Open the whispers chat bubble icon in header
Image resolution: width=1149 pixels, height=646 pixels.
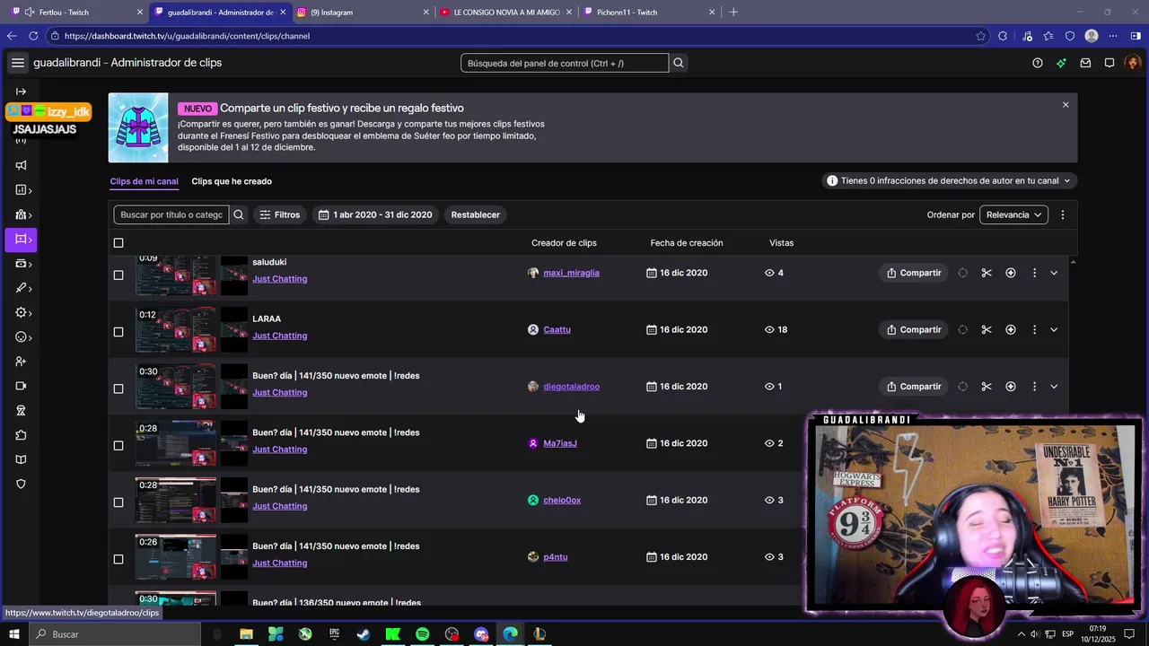[1110, 63]
